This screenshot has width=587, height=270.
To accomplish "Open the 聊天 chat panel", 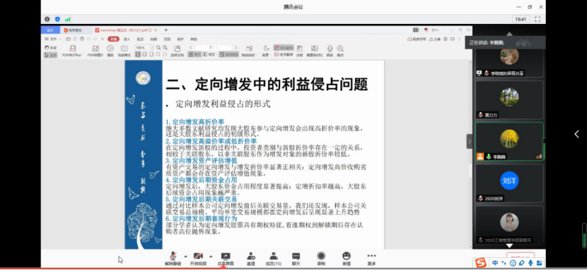I will (x=296, y=259).
